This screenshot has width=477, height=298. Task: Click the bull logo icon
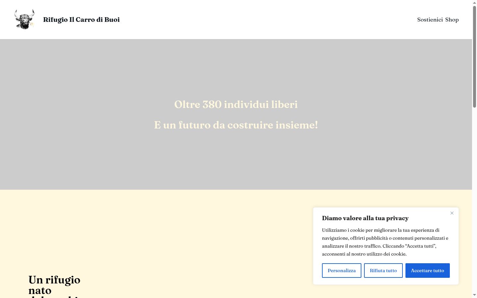pos(25,20)
